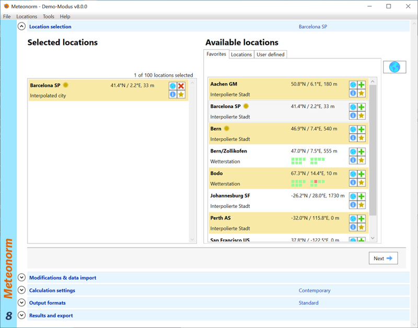
Task: Add available Barcelona SP with plus icon
Action: (x=361, y=107)
